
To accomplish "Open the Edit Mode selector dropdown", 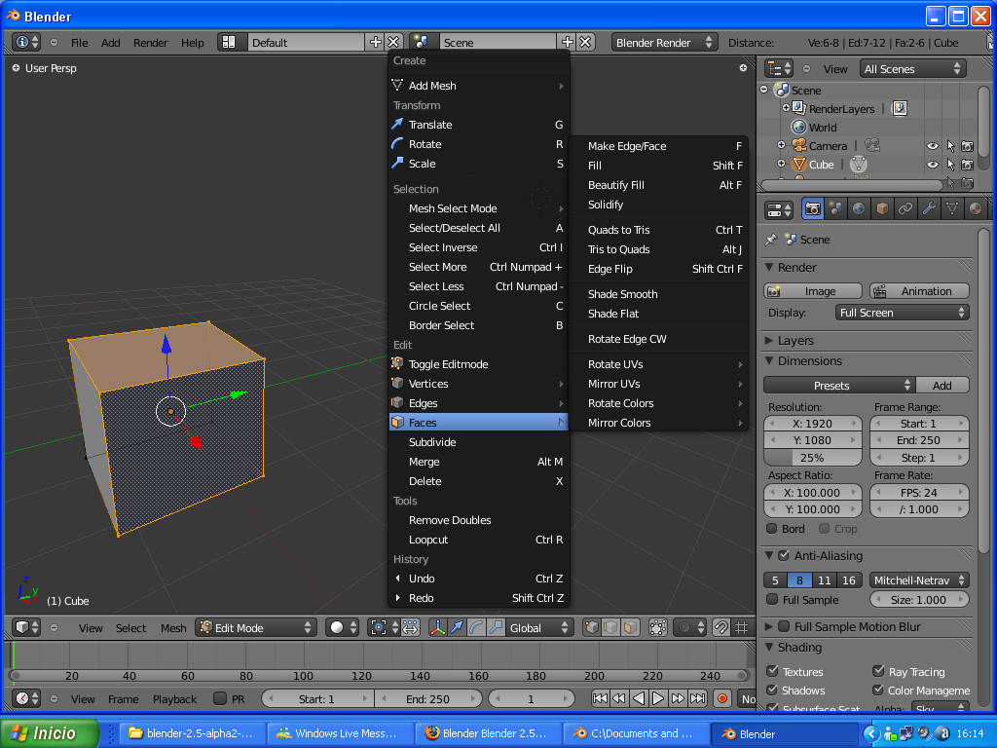I will point(256,628).
